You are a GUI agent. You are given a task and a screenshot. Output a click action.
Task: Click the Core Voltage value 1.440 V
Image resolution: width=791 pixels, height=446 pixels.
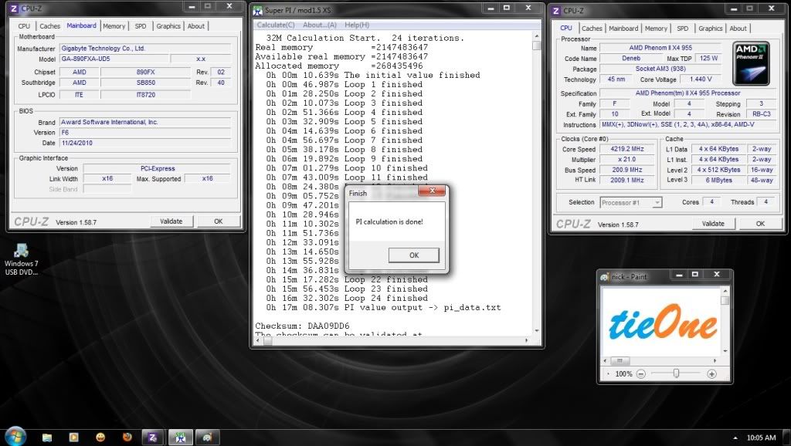tap(701, 79)
